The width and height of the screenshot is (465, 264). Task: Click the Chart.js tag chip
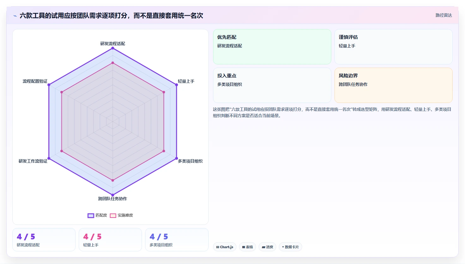(x=225, y=247)
